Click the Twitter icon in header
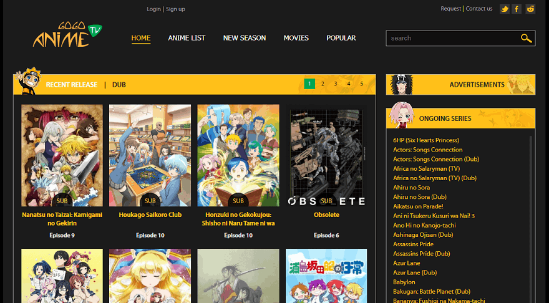Image resolution: width=549 pixels, height=303 pixels. tap(505, 9)
